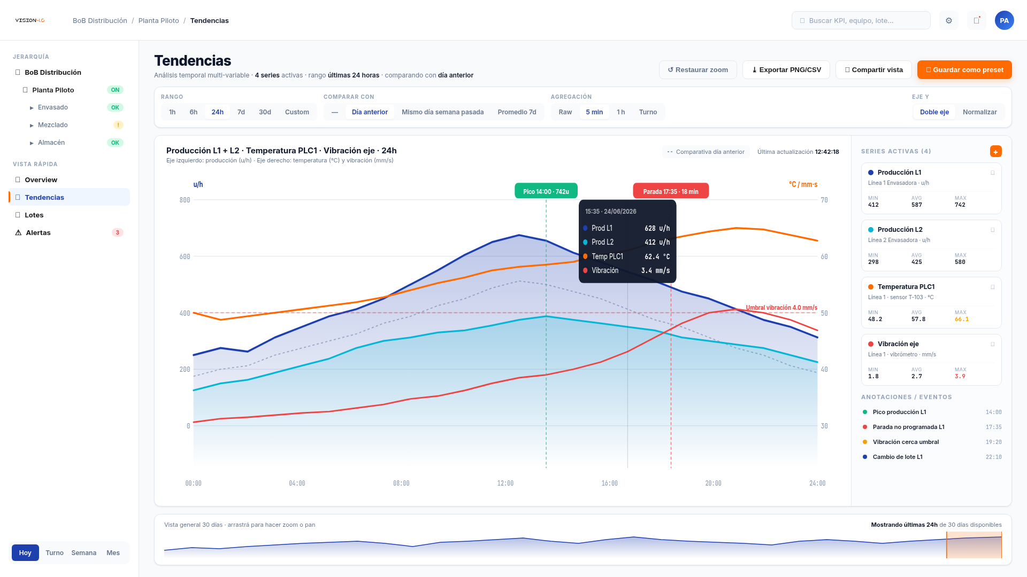Compare with Día anterior
The width and height of the screenshot is (1027, 577).
(370, 112)
